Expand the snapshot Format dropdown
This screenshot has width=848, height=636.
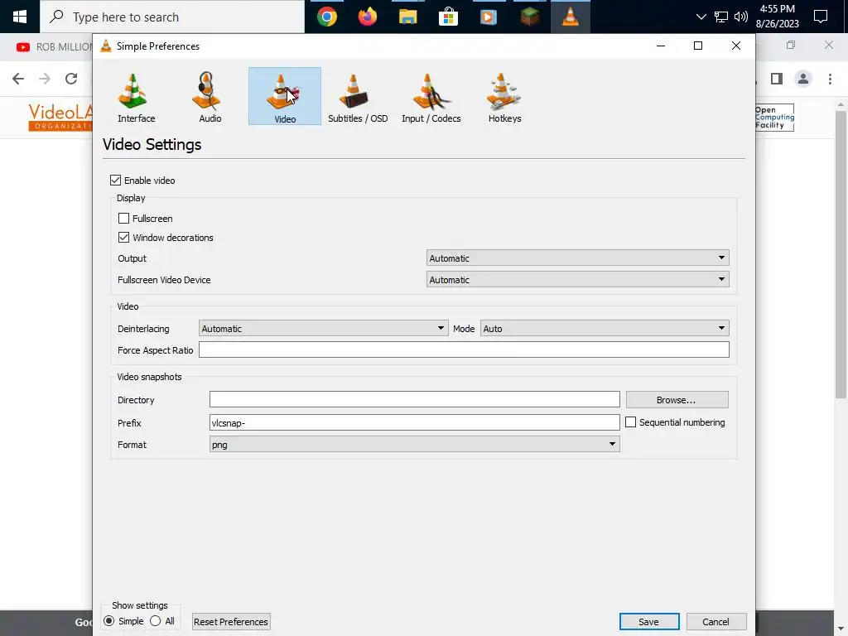(x=415, y=445)
